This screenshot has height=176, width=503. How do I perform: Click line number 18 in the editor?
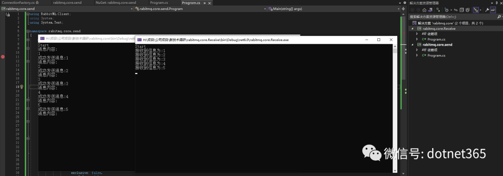click(x=18, y=87)
